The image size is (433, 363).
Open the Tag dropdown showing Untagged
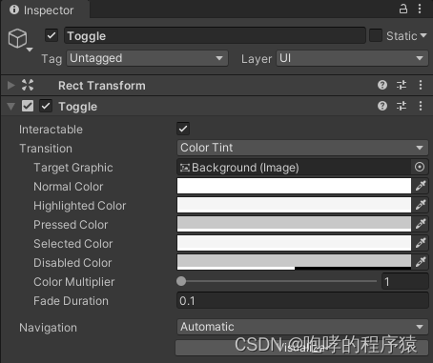(147, 58)
